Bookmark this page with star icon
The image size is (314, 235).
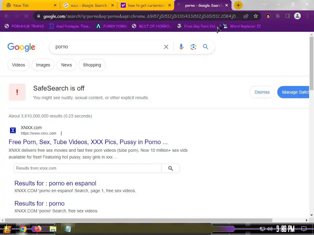[256, 16]
